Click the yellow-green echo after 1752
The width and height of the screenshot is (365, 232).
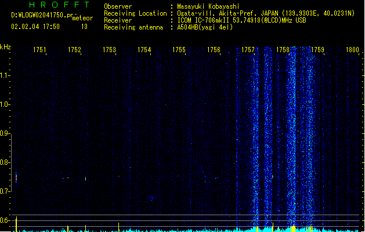point(85,179)
